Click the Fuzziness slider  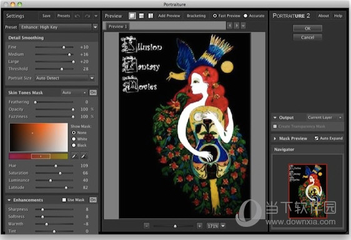coord(54,117)
